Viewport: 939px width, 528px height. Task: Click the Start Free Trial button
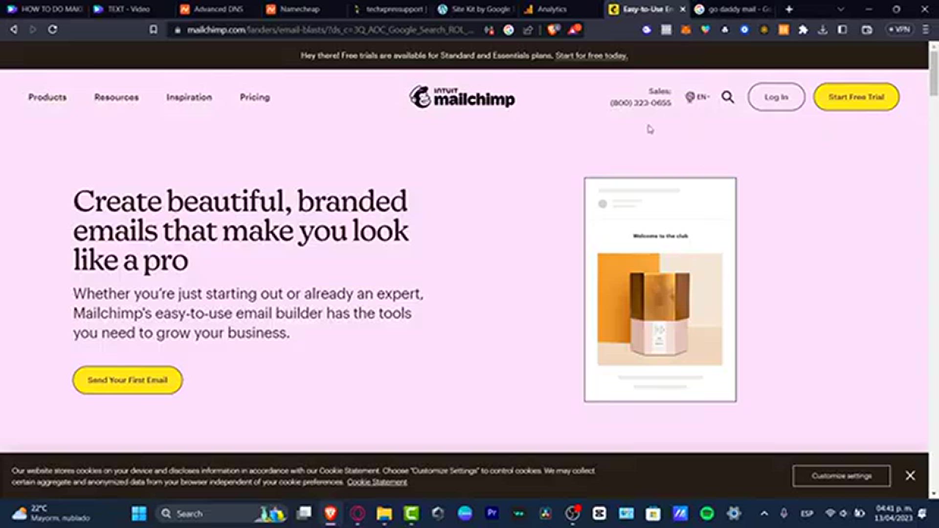click(x=856, y=97)
